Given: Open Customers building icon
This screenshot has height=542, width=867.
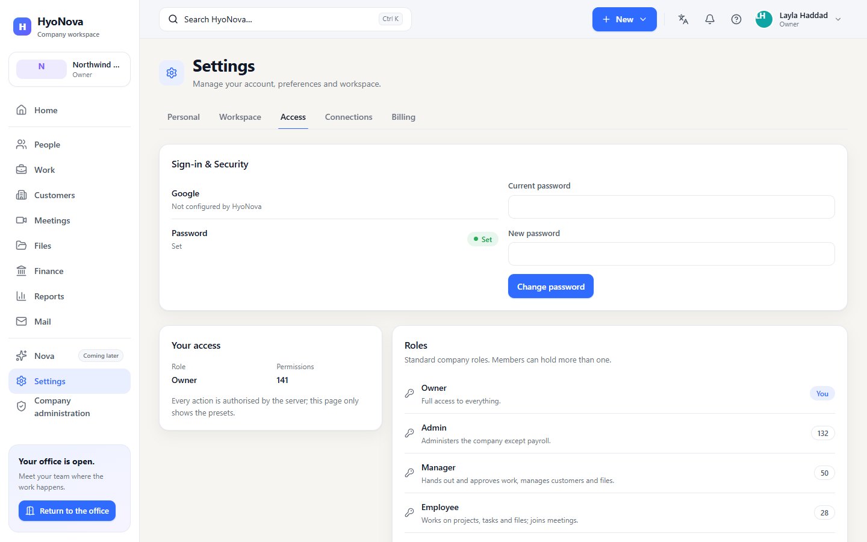Looking at the screenshot, I should (22, 195).
